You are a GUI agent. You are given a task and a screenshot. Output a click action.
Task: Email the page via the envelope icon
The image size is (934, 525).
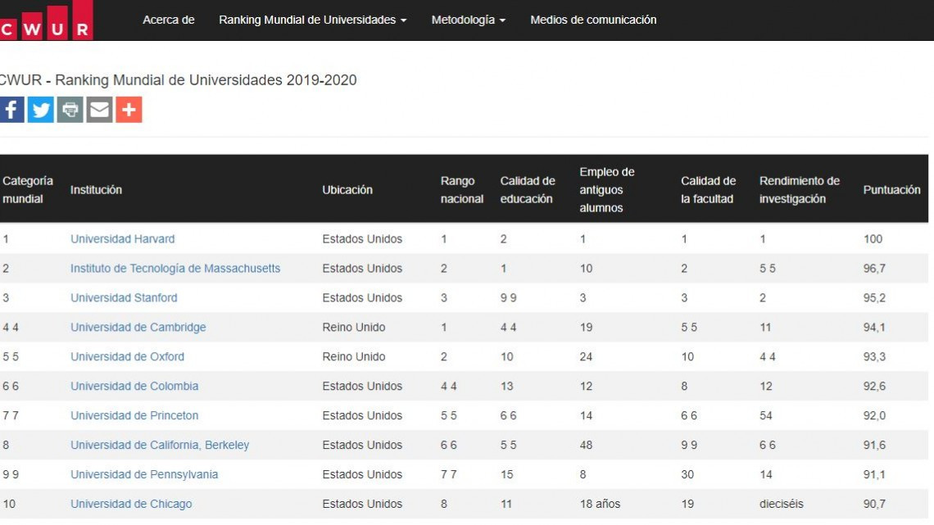click(x=99, y=109)
